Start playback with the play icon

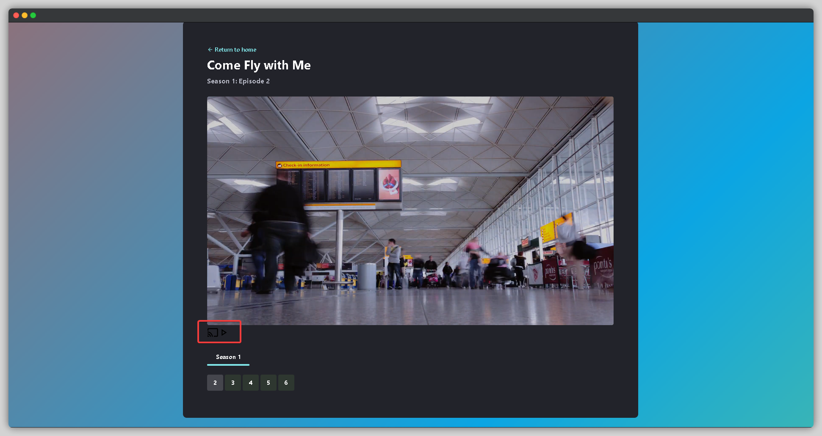click(x=224, y=333)
